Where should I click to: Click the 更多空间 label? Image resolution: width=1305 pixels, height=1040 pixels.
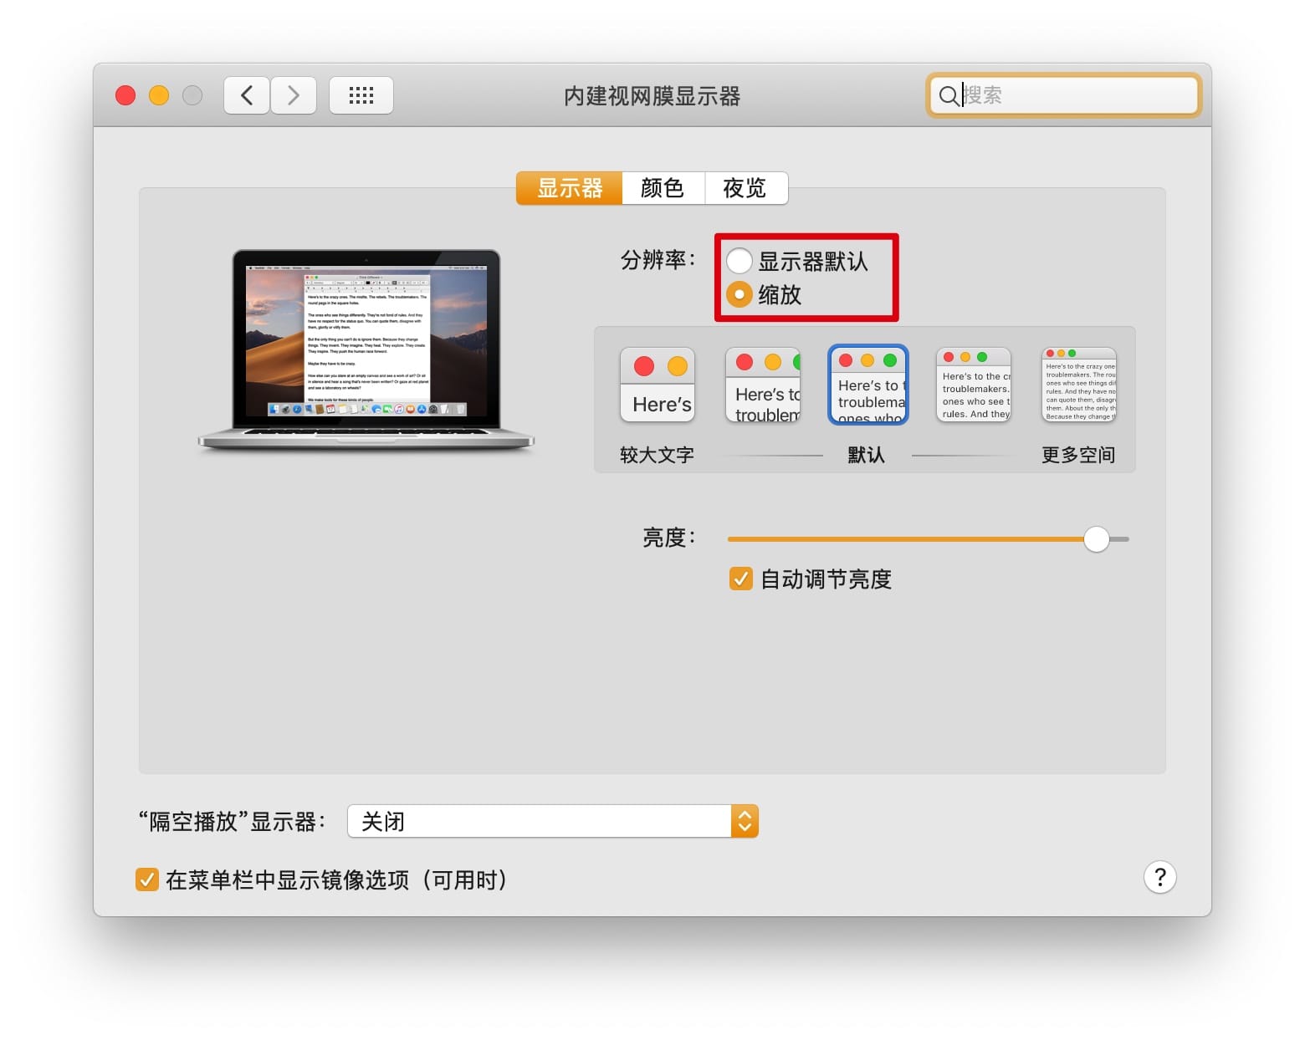click(1078, 455)
